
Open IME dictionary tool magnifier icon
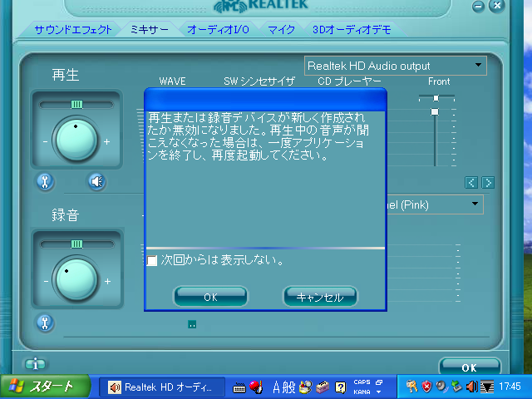tap(305, 387)
